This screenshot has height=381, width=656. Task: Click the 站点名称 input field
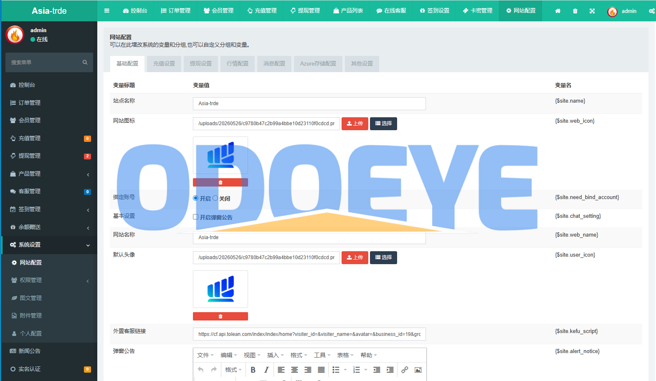[x=309, y=103]
